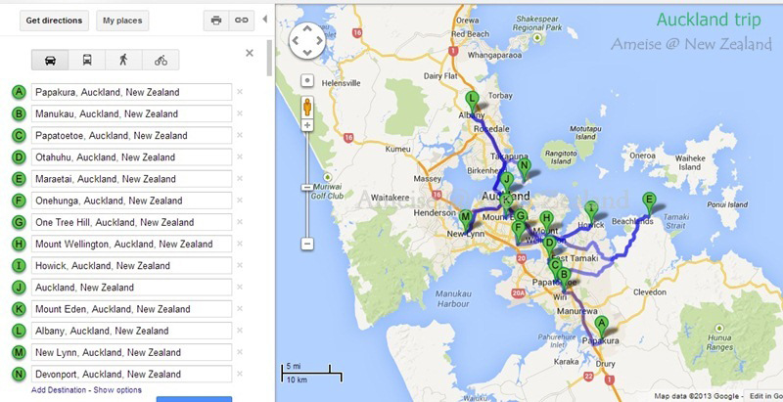Click the zoom slider handle
783x402 pixels.
(x=307, y=188)
